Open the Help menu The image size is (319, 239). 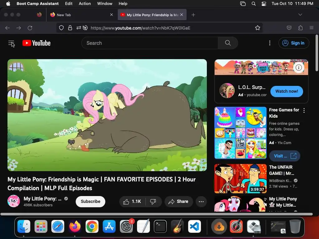point(123,4)
